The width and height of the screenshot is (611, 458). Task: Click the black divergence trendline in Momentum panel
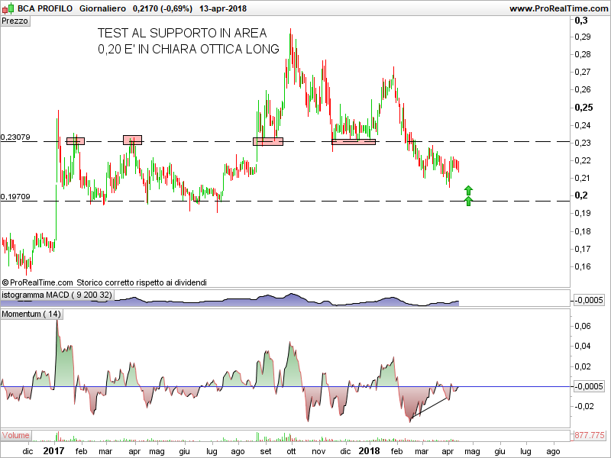430,408
